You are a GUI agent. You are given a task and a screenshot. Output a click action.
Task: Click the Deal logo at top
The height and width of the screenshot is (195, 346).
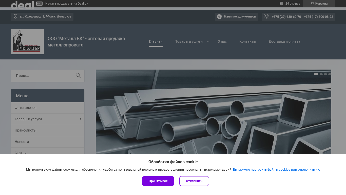(22, 4)
